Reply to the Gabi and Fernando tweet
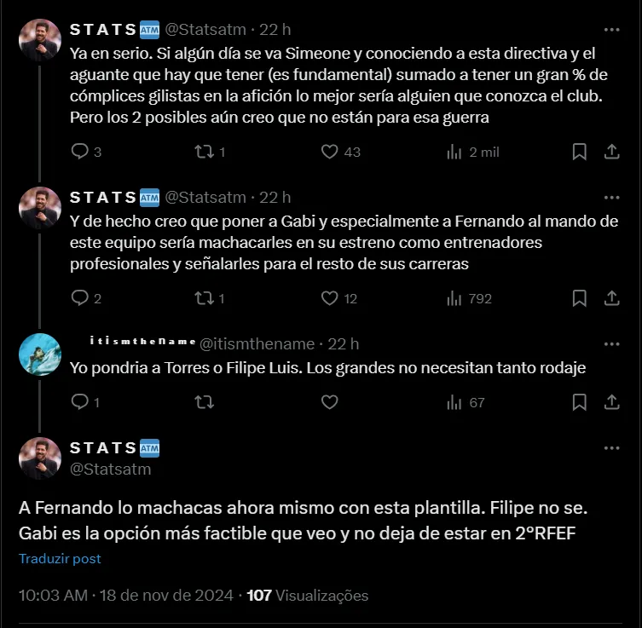The height and width of the screenshot is (628, 642). pos(79,298)
